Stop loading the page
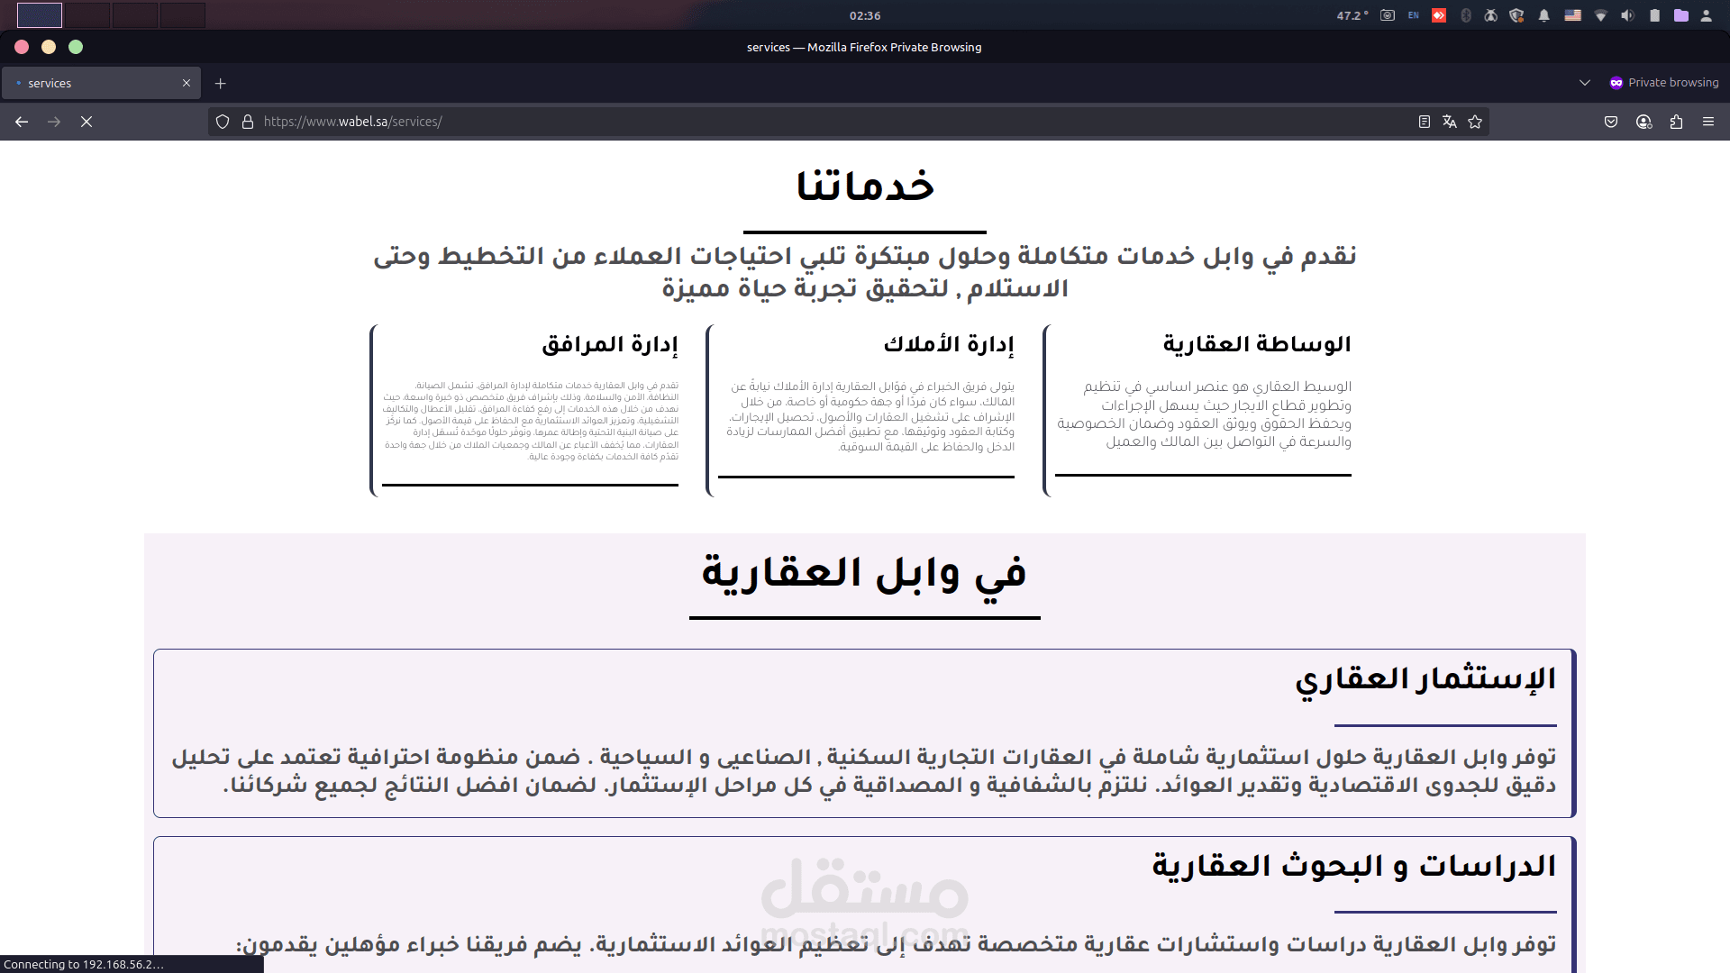Image resolution: width=1730 pixels, height=973 pixels. point(86,122)
